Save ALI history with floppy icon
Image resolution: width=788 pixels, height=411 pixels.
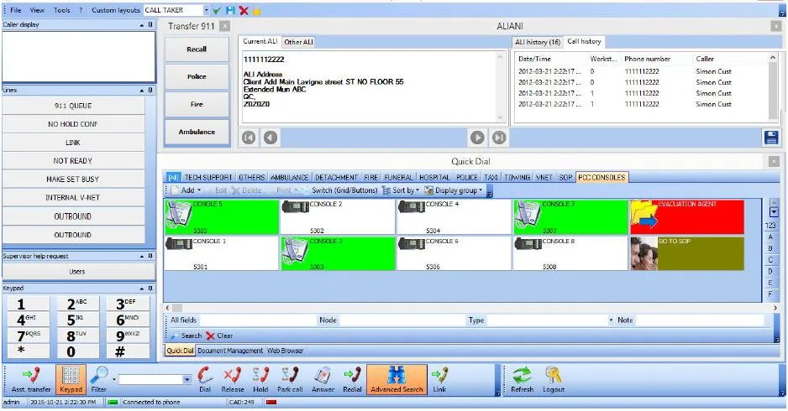click(771, 138)
